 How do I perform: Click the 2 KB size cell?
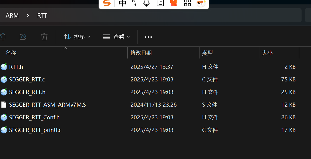pyautogui.click(x=290, y=67)
